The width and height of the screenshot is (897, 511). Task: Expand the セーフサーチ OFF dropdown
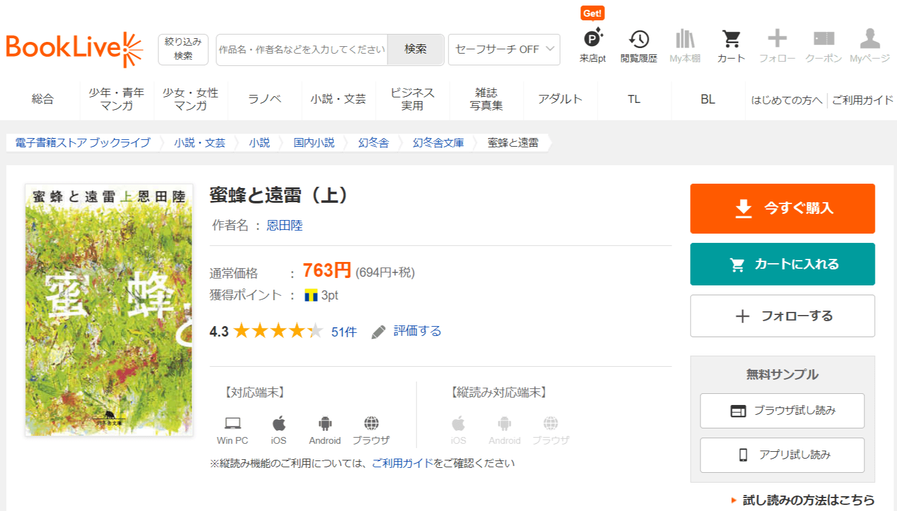point(503,49)
